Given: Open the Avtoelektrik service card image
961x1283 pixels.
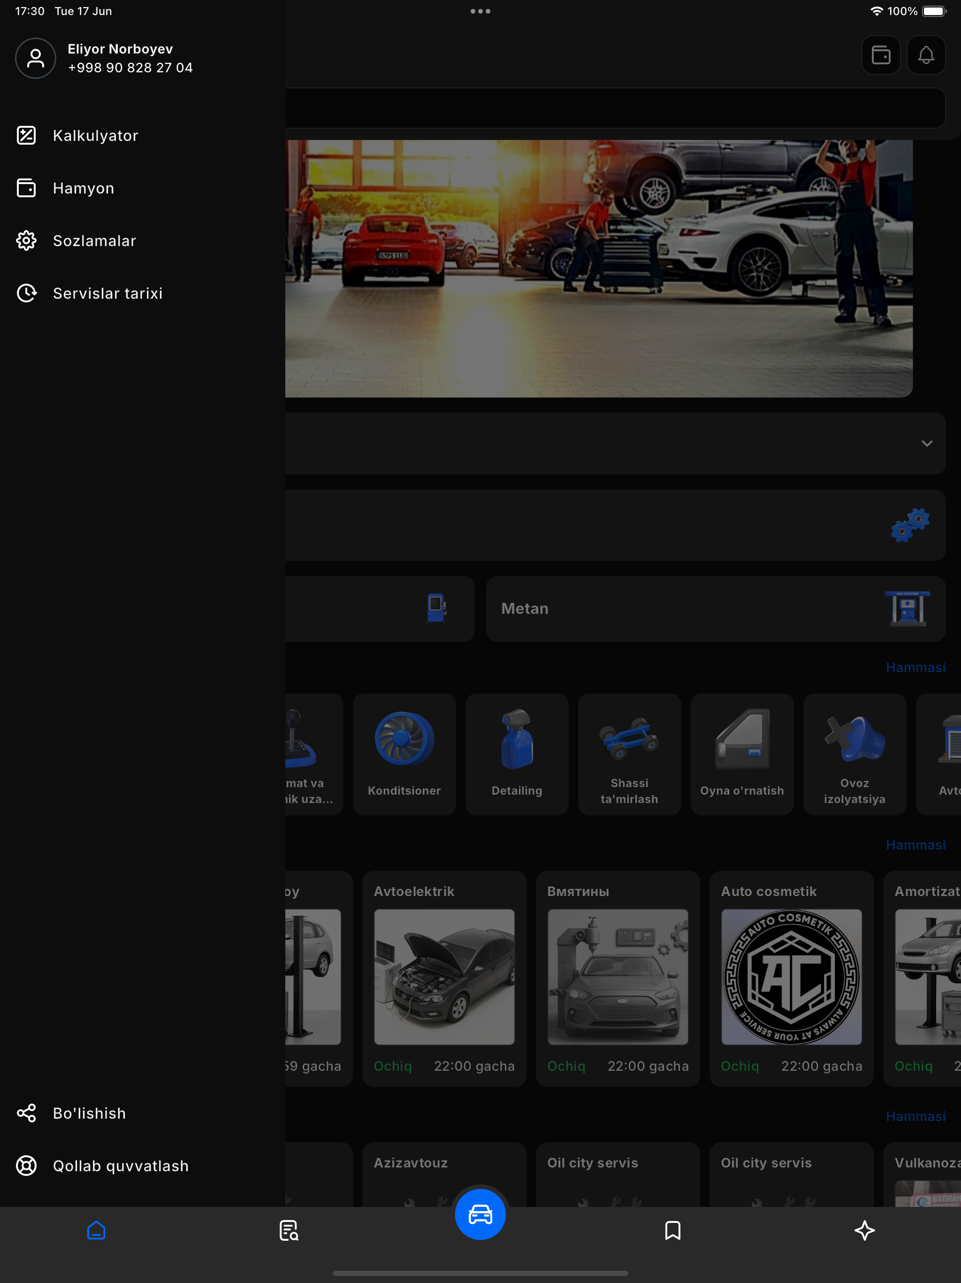Looking at the screenshot, I should (x=444, y=977).
